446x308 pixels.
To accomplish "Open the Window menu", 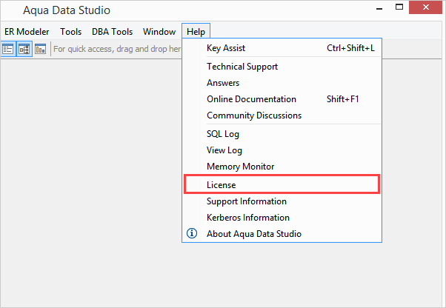I will 159,32.
